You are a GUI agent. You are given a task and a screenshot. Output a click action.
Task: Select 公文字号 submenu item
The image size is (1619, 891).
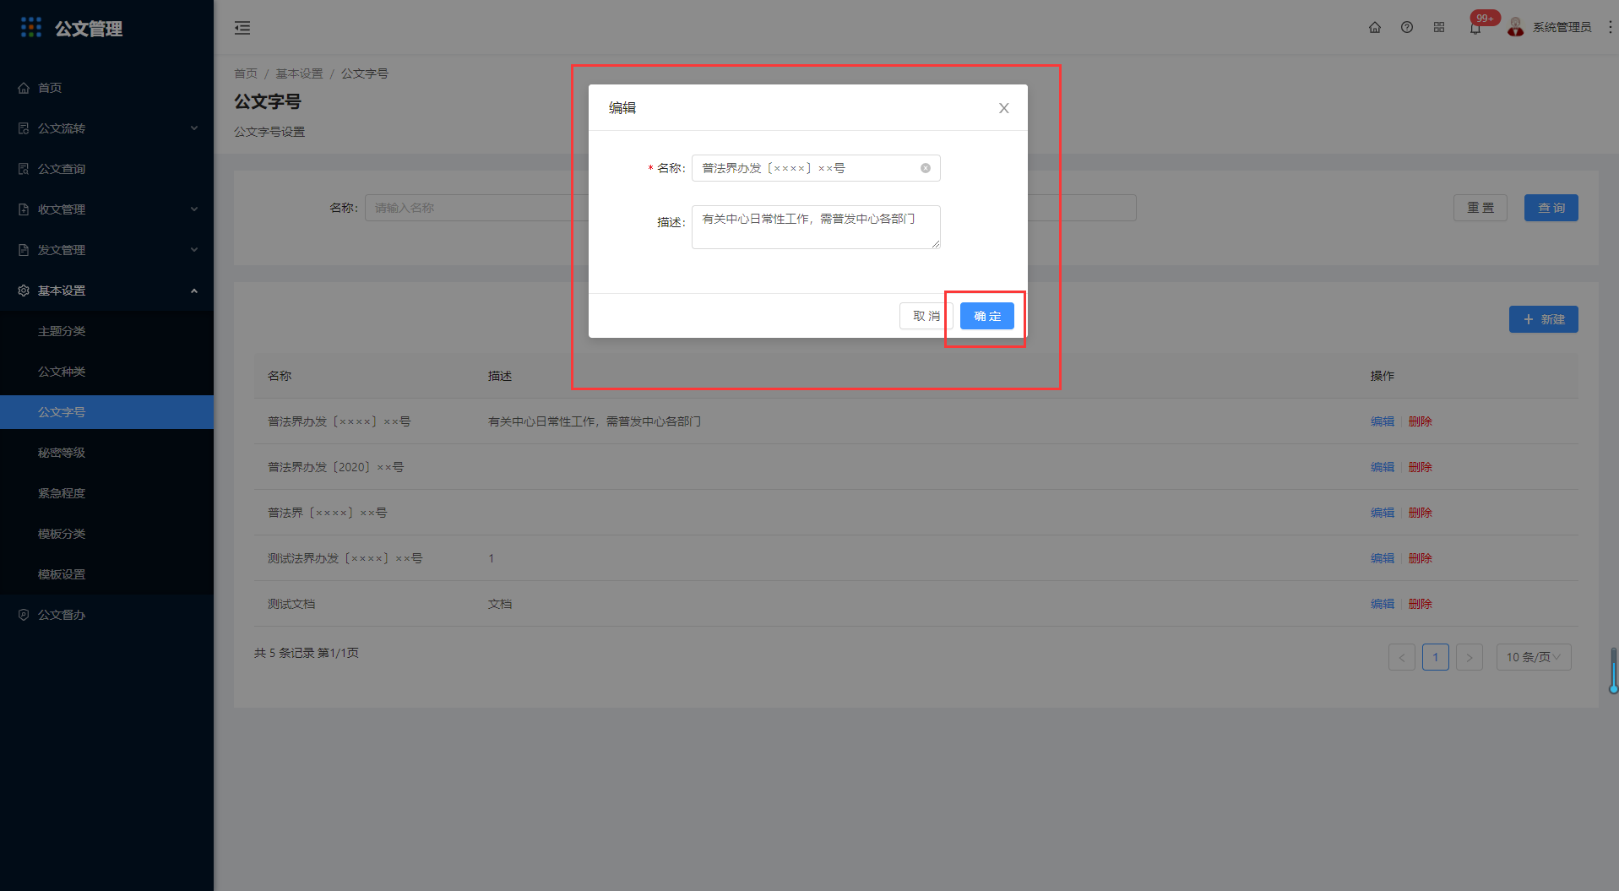point(106,412)
